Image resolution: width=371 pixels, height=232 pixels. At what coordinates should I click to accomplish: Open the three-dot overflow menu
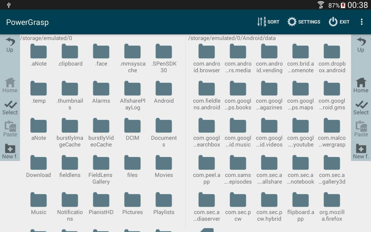(x=361, y=22)
